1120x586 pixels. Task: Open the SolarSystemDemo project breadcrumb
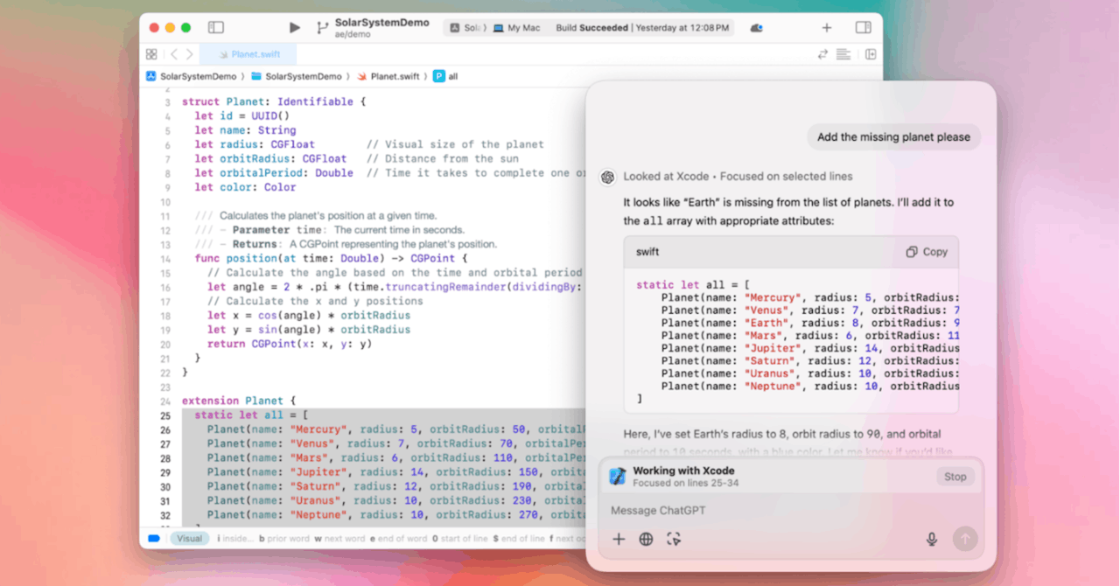click(x=192, y=76)
